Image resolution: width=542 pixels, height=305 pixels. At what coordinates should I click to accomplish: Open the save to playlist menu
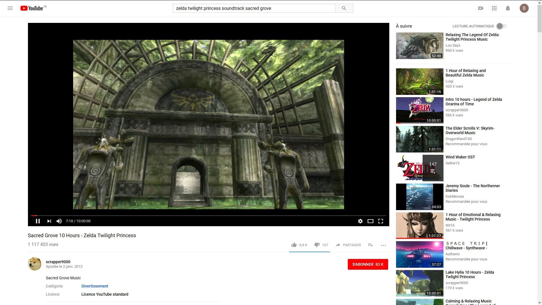[370, 245]
